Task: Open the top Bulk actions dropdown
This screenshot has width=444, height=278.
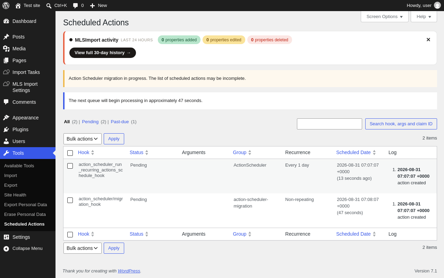Action: (x=83, y=139)
